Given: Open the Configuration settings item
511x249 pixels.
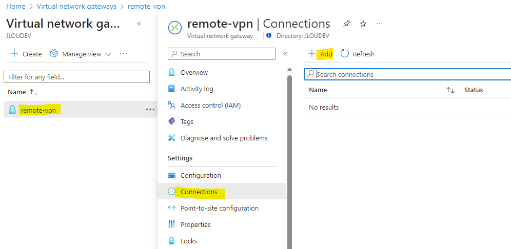Looking at the screenshot, I should 201,175.
